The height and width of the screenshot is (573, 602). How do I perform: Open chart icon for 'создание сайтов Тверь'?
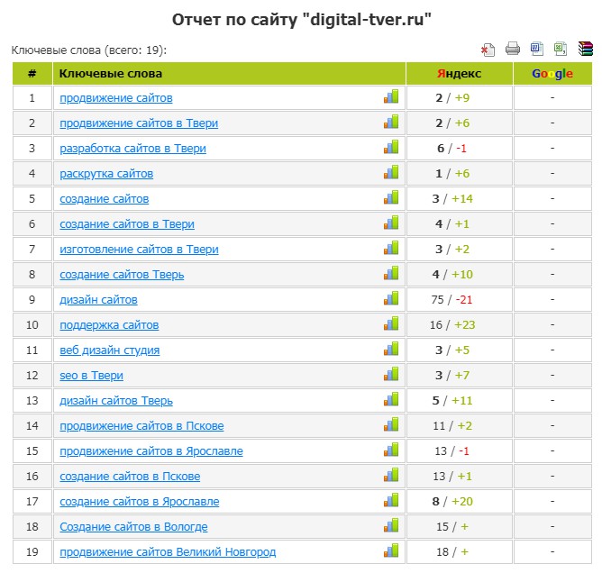(391, 274)
